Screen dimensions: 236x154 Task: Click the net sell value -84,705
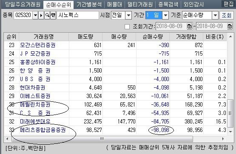point(160,121)
